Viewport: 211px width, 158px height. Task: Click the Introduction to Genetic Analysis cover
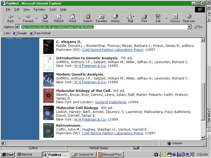pyautogui.click(x=49, y=63)
